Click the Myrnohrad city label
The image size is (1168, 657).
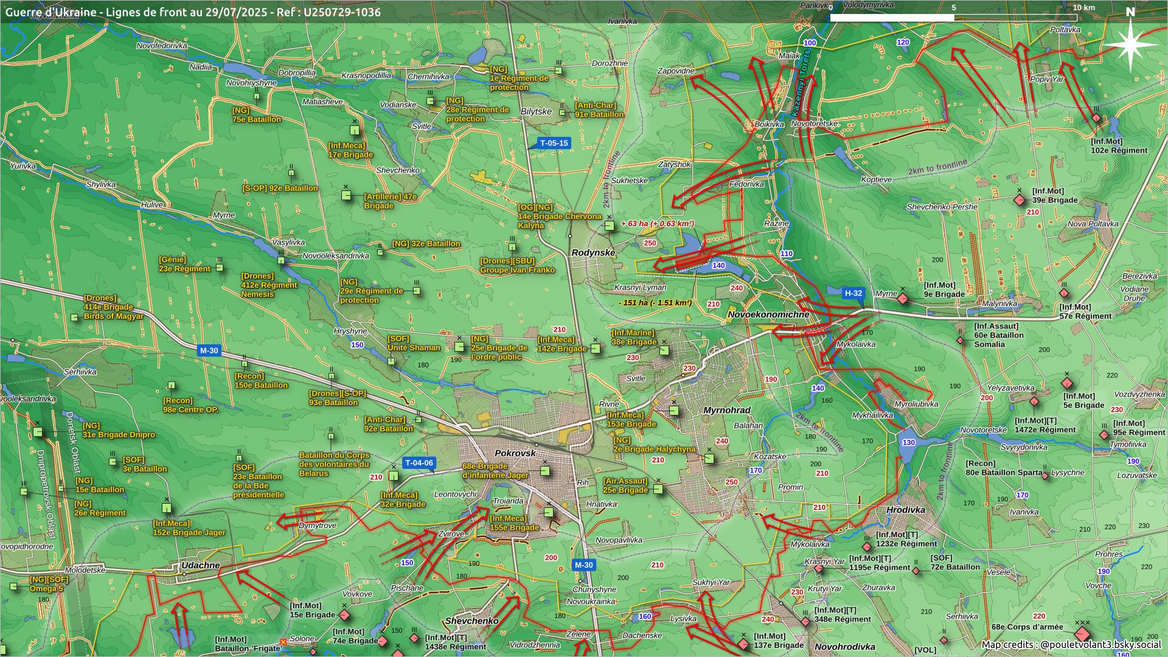727,411
